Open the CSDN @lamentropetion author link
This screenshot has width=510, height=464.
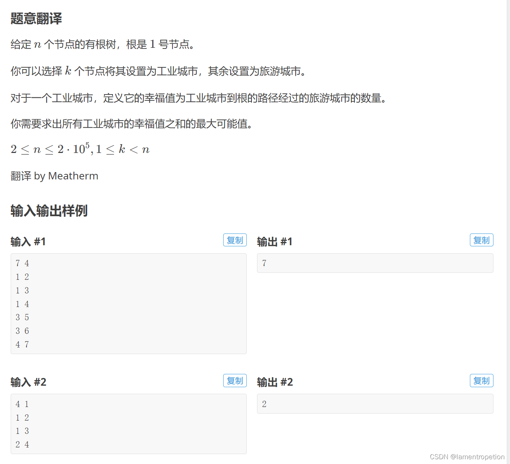pyautogui.click(x=467, y=457)
